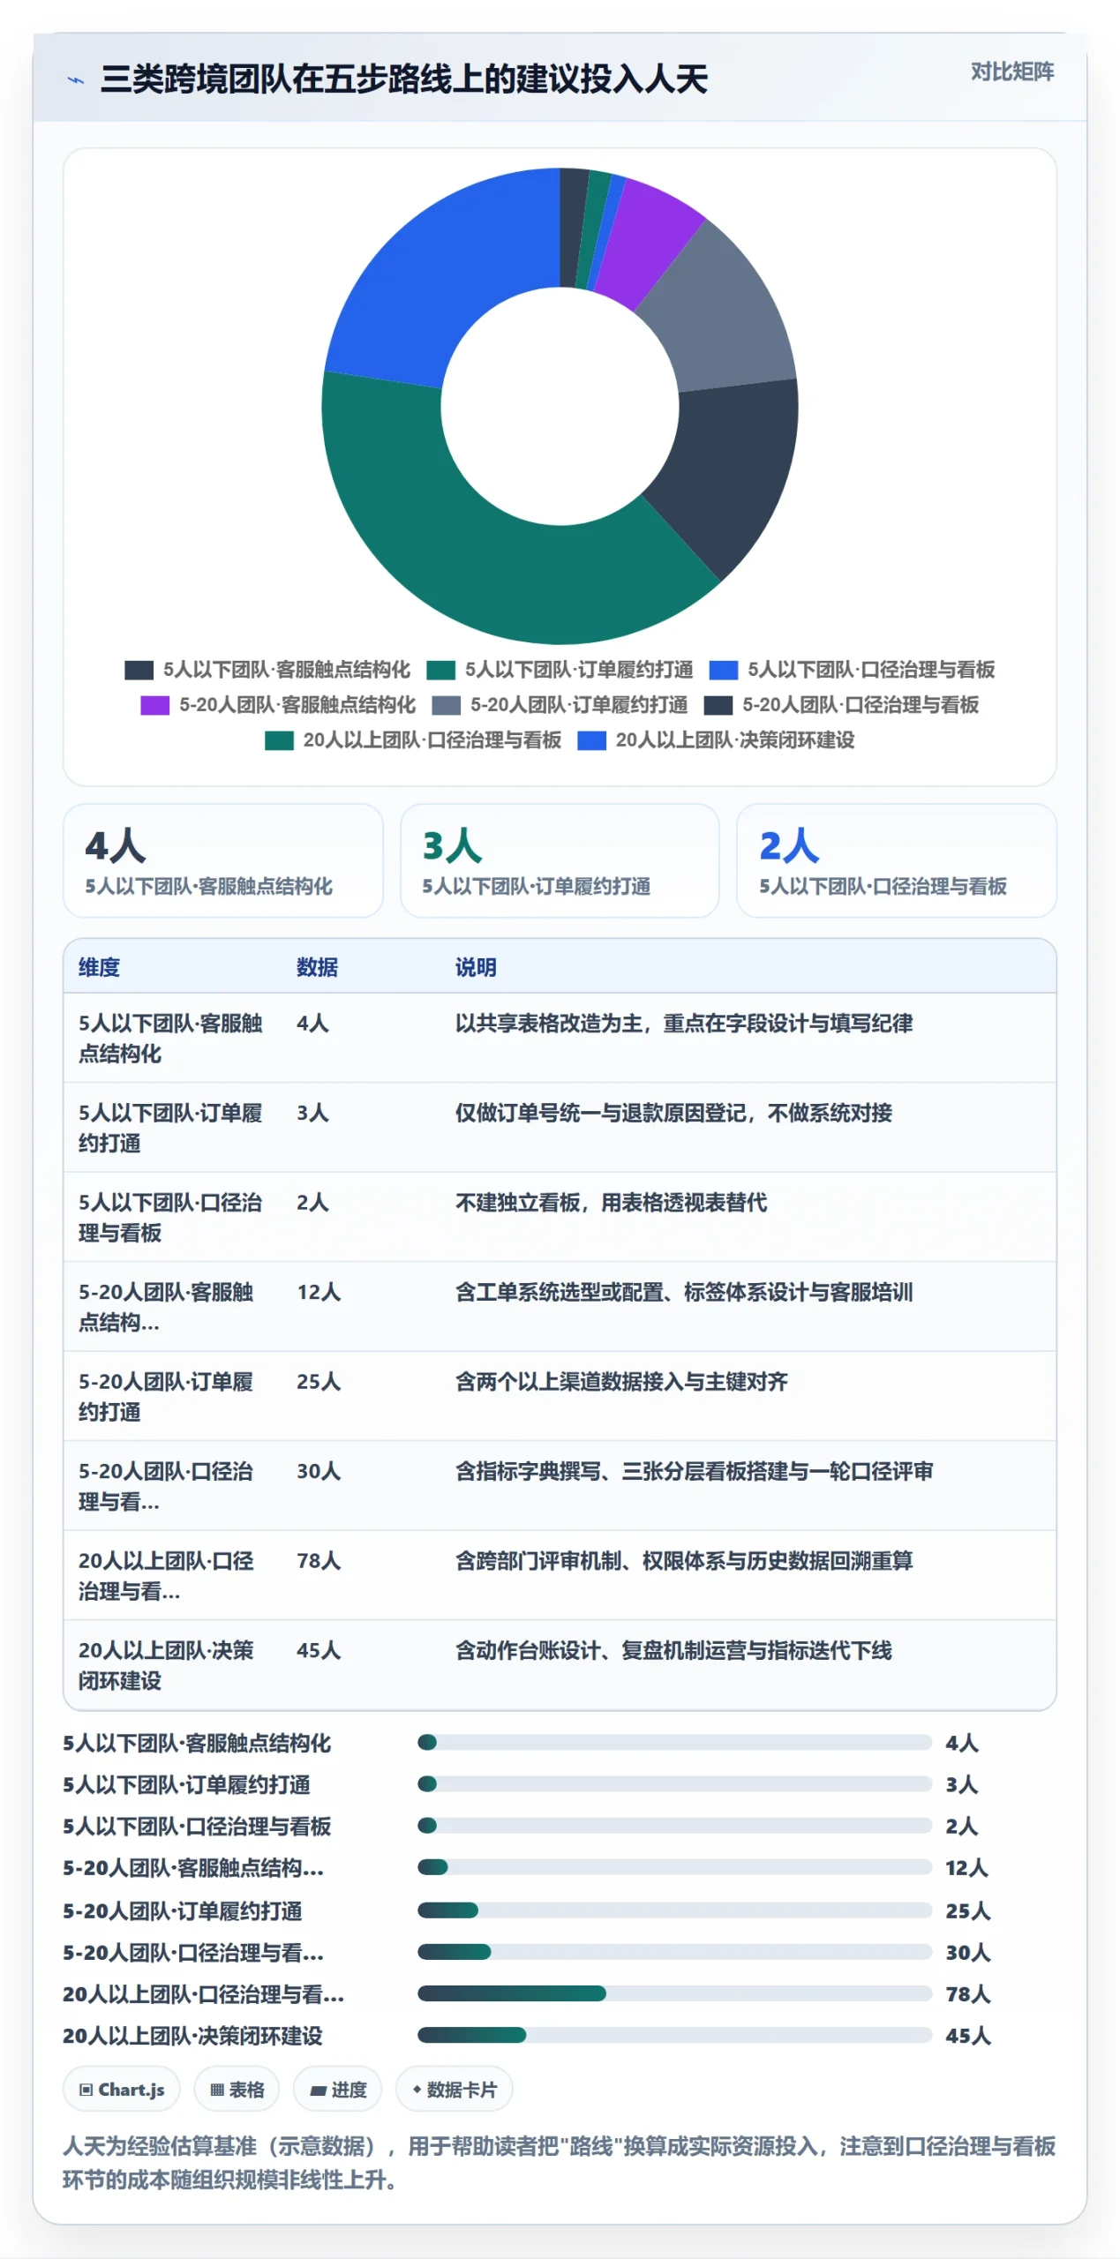Click description 含指标字典撰写、三张分层看板搭建与一轮口径评审

click(x=694, y=1471)
